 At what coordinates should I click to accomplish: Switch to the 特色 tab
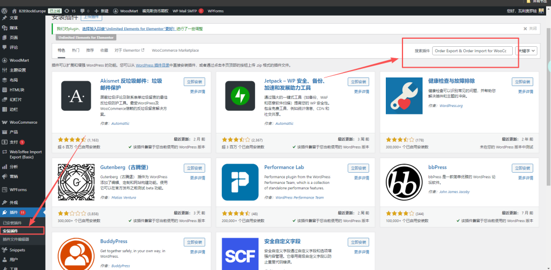(x=61, y=50)
